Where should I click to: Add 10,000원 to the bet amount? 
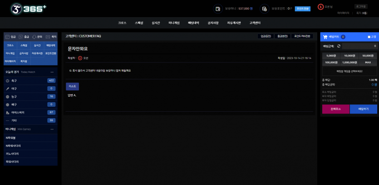click(349, 56)
